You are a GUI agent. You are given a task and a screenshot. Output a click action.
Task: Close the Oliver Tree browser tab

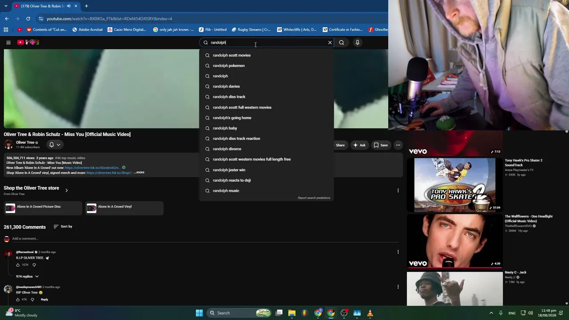[x=76, y=6]
